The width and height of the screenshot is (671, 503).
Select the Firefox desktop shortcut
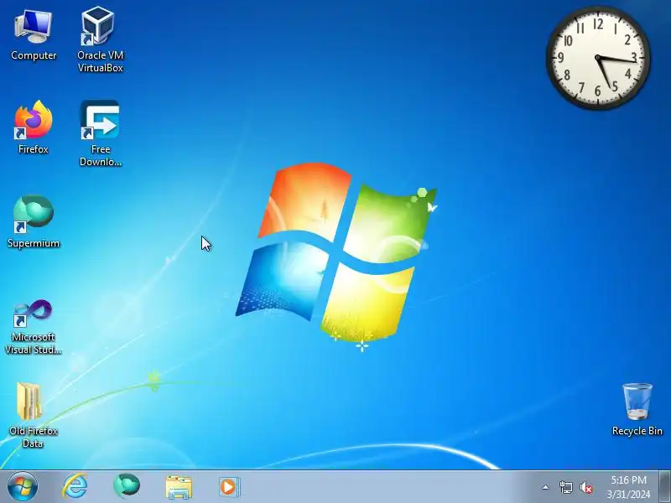coord(34,127)
